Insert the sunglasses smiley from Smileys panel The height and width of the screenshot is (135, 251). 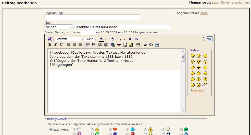205,73
